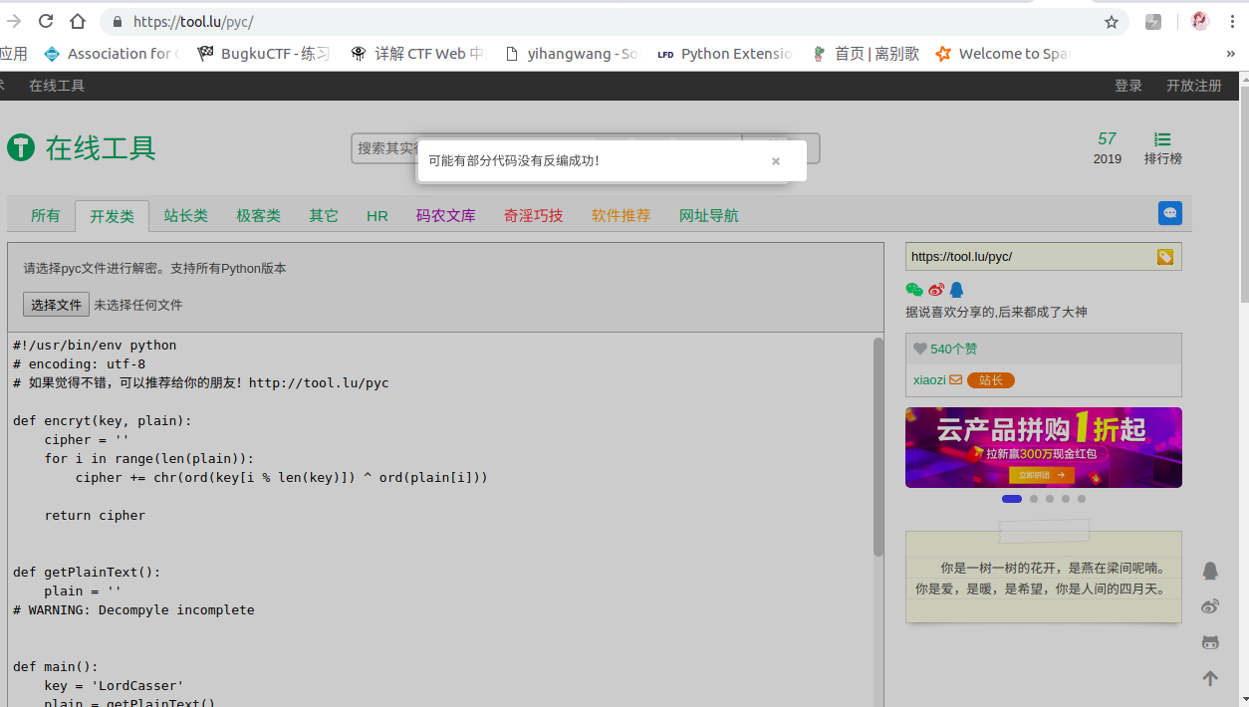Select the second banner carousel dot

tap(1034, 499)
